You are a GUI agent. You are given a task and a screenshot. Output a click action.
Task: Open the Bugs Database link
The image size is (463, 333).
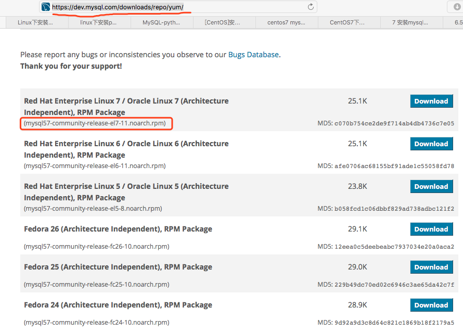pyautogui.click(x=253, y=55)
